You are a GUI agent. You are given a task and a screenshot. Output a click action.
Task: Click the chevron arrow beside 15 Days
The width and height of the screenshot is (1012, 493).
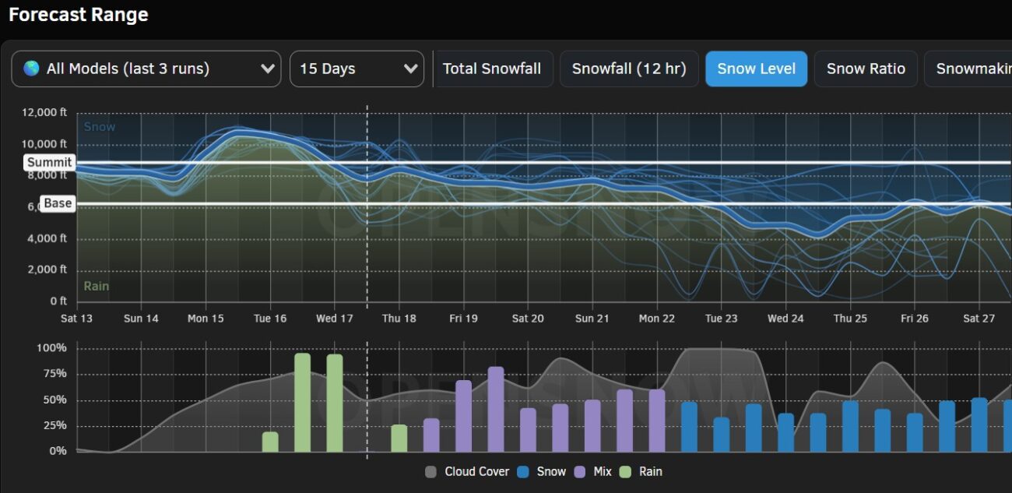(x=411, y=69)
